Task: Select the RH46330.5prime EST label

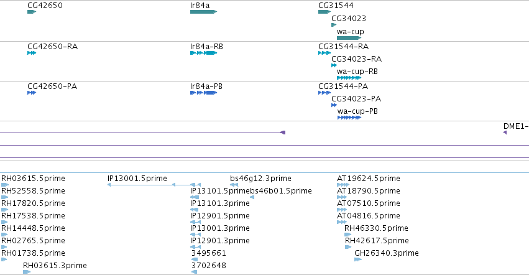Action: coord(376,228)
